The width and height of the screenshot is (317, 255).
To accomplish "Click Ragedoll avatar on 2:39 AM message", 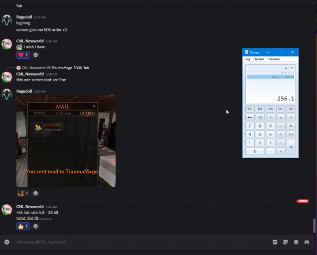I will (7, 94).
